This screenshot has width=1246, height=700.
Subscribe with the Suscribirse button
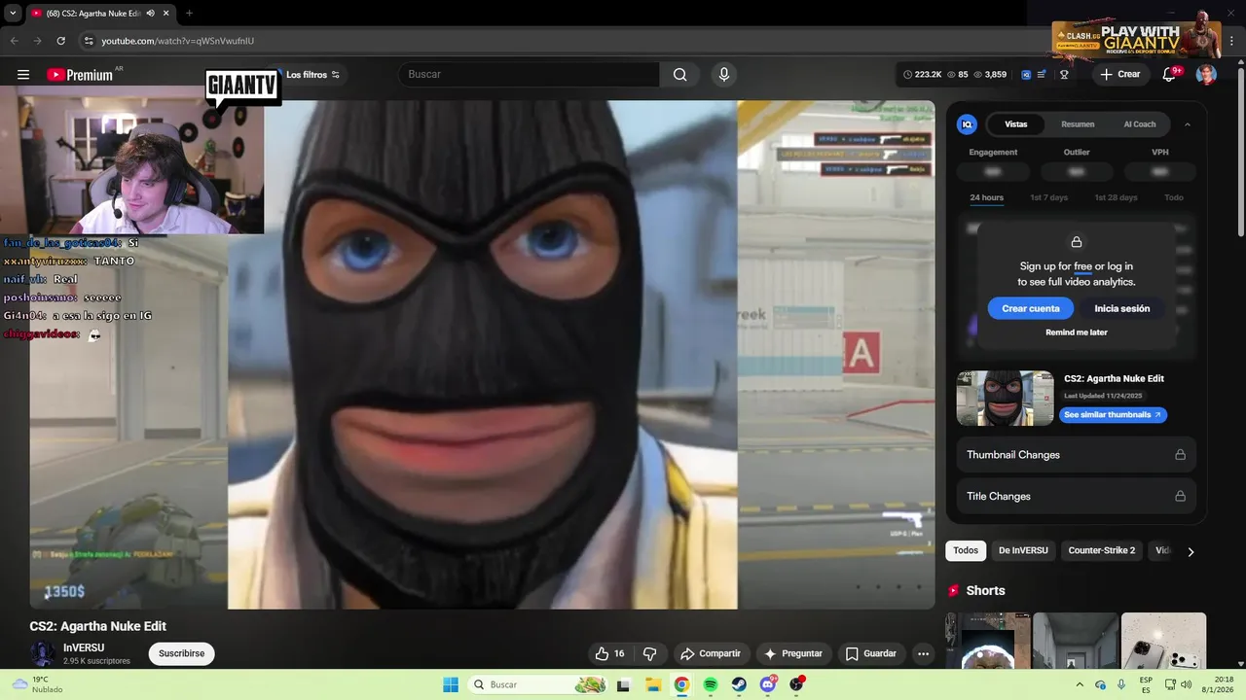point(181,653)
